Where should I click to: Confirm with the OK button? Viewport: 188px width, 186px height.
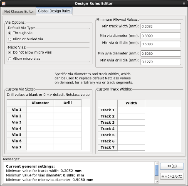click(x=172, y=166)
